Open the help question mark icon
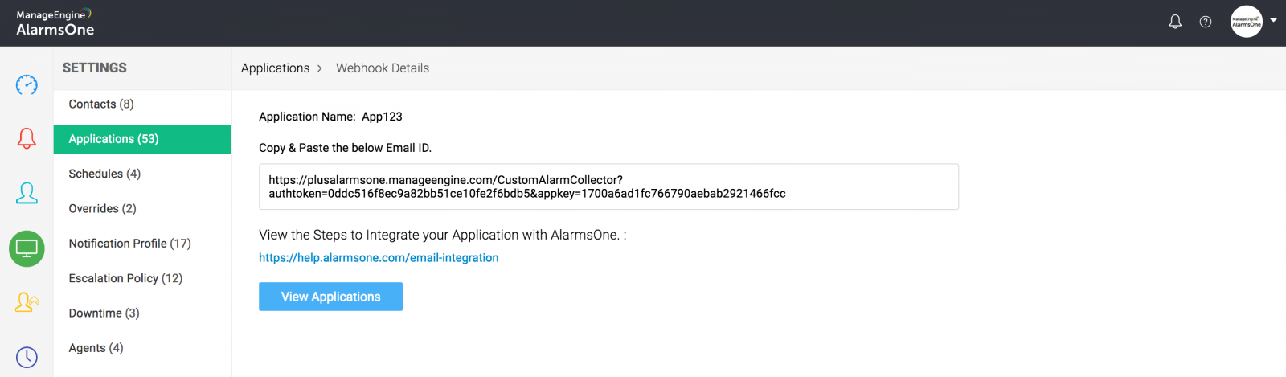This screenshot has height=377, width=1286. [x=1206, y=22]
